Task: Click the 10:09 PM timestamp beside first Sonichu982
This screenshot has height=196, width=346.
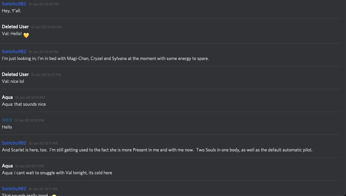Action: 44,4
